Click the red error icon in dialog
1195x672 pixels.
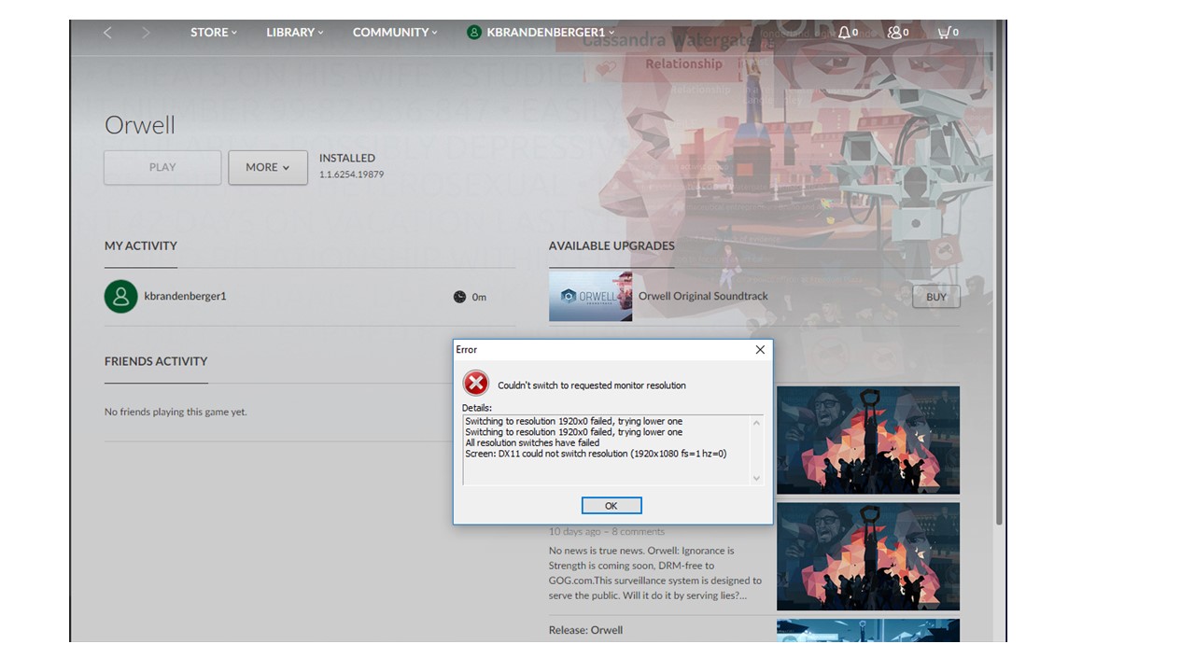(x=476, y=383)
